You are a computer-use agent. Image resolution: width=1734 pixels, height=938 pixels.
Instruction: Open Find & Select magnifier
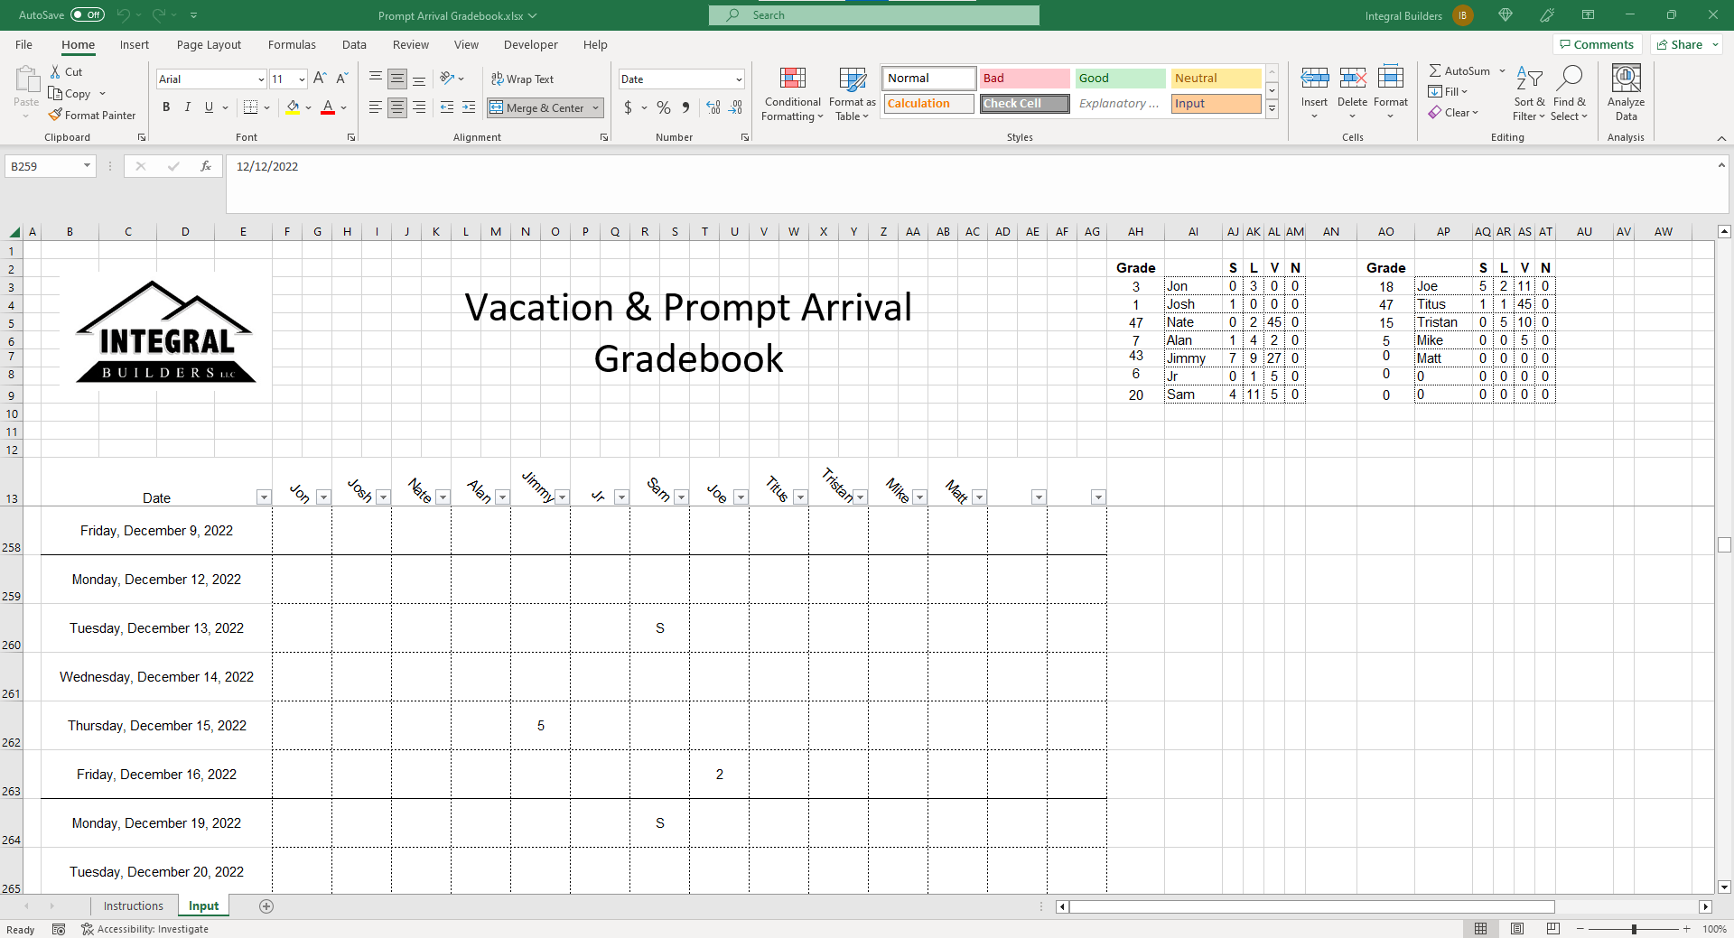coord(1570,94)
